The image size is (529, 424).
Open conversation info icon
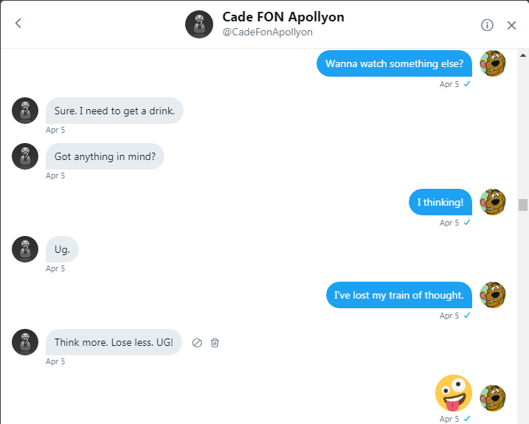pos(487,25)
